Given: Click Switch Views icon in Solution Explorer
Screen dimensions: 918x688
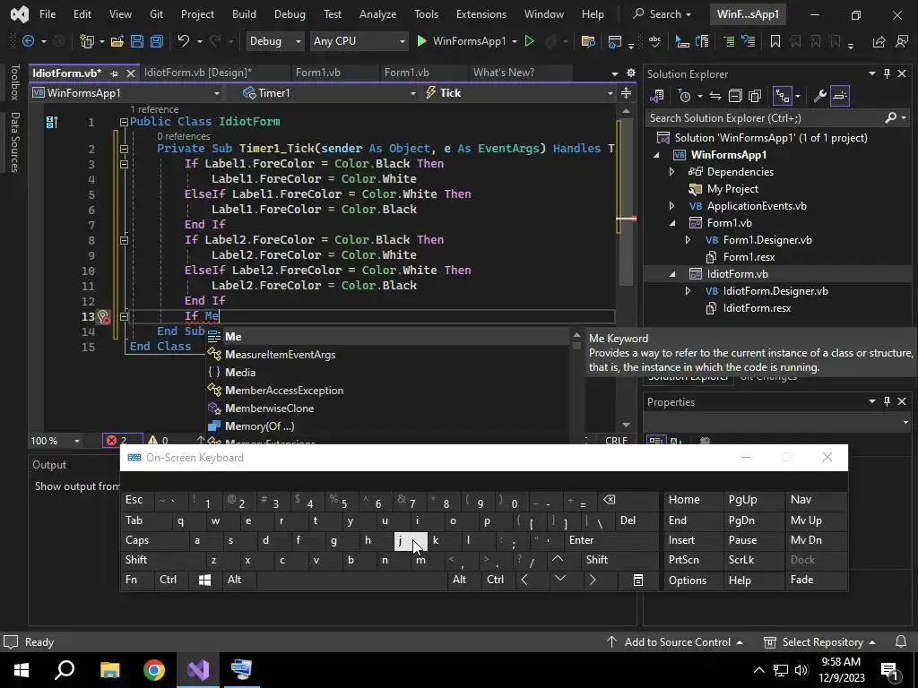Looking at the screenshot, I should pos(657,95).
